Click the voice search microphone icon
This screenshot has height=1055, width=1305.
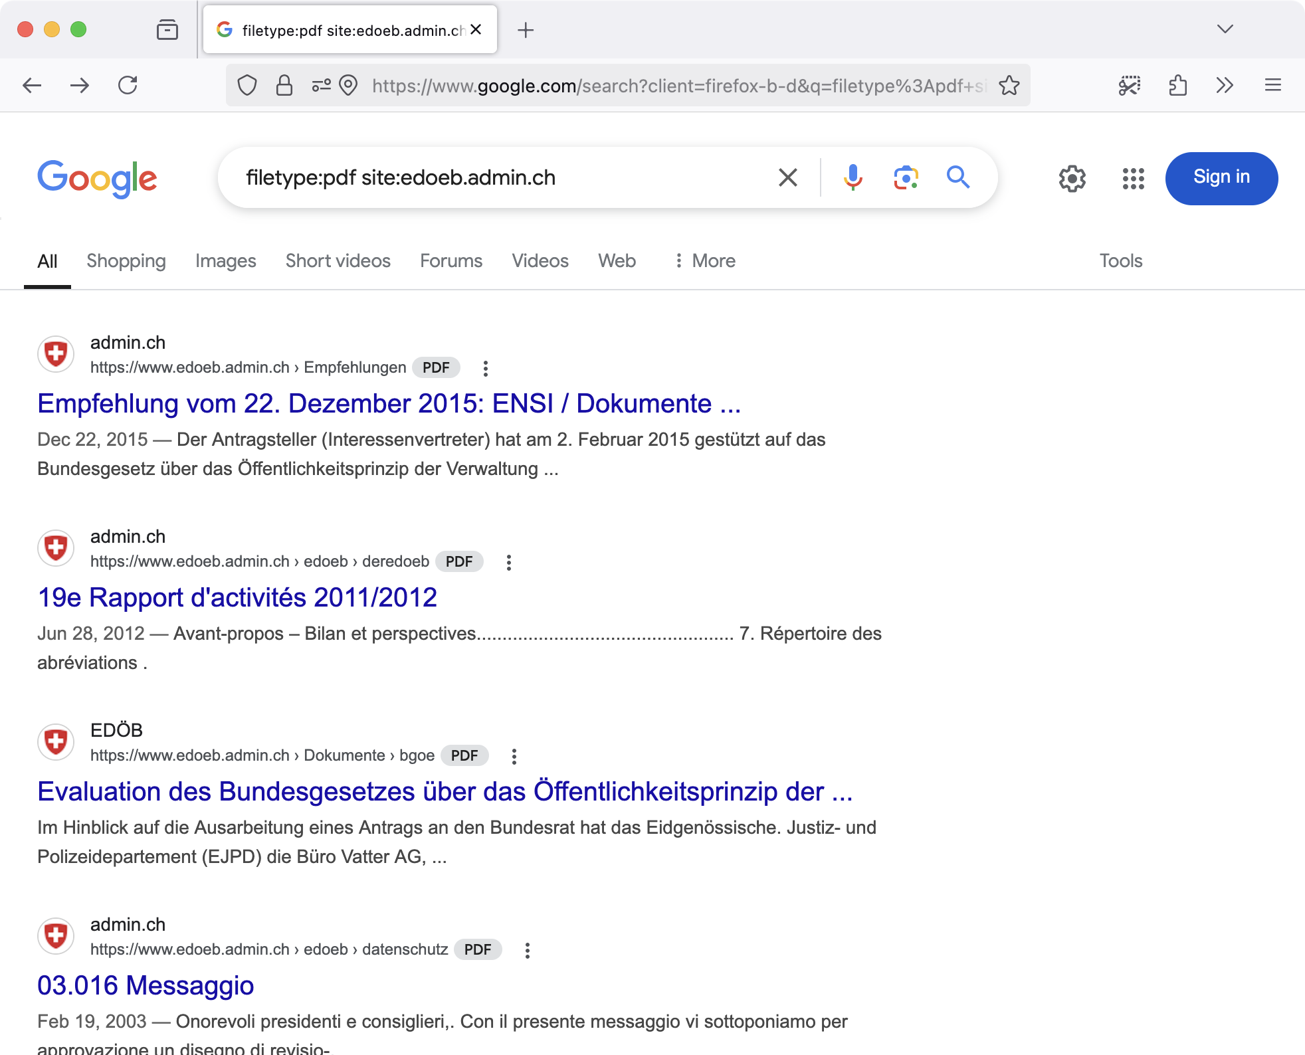point(853,177)
